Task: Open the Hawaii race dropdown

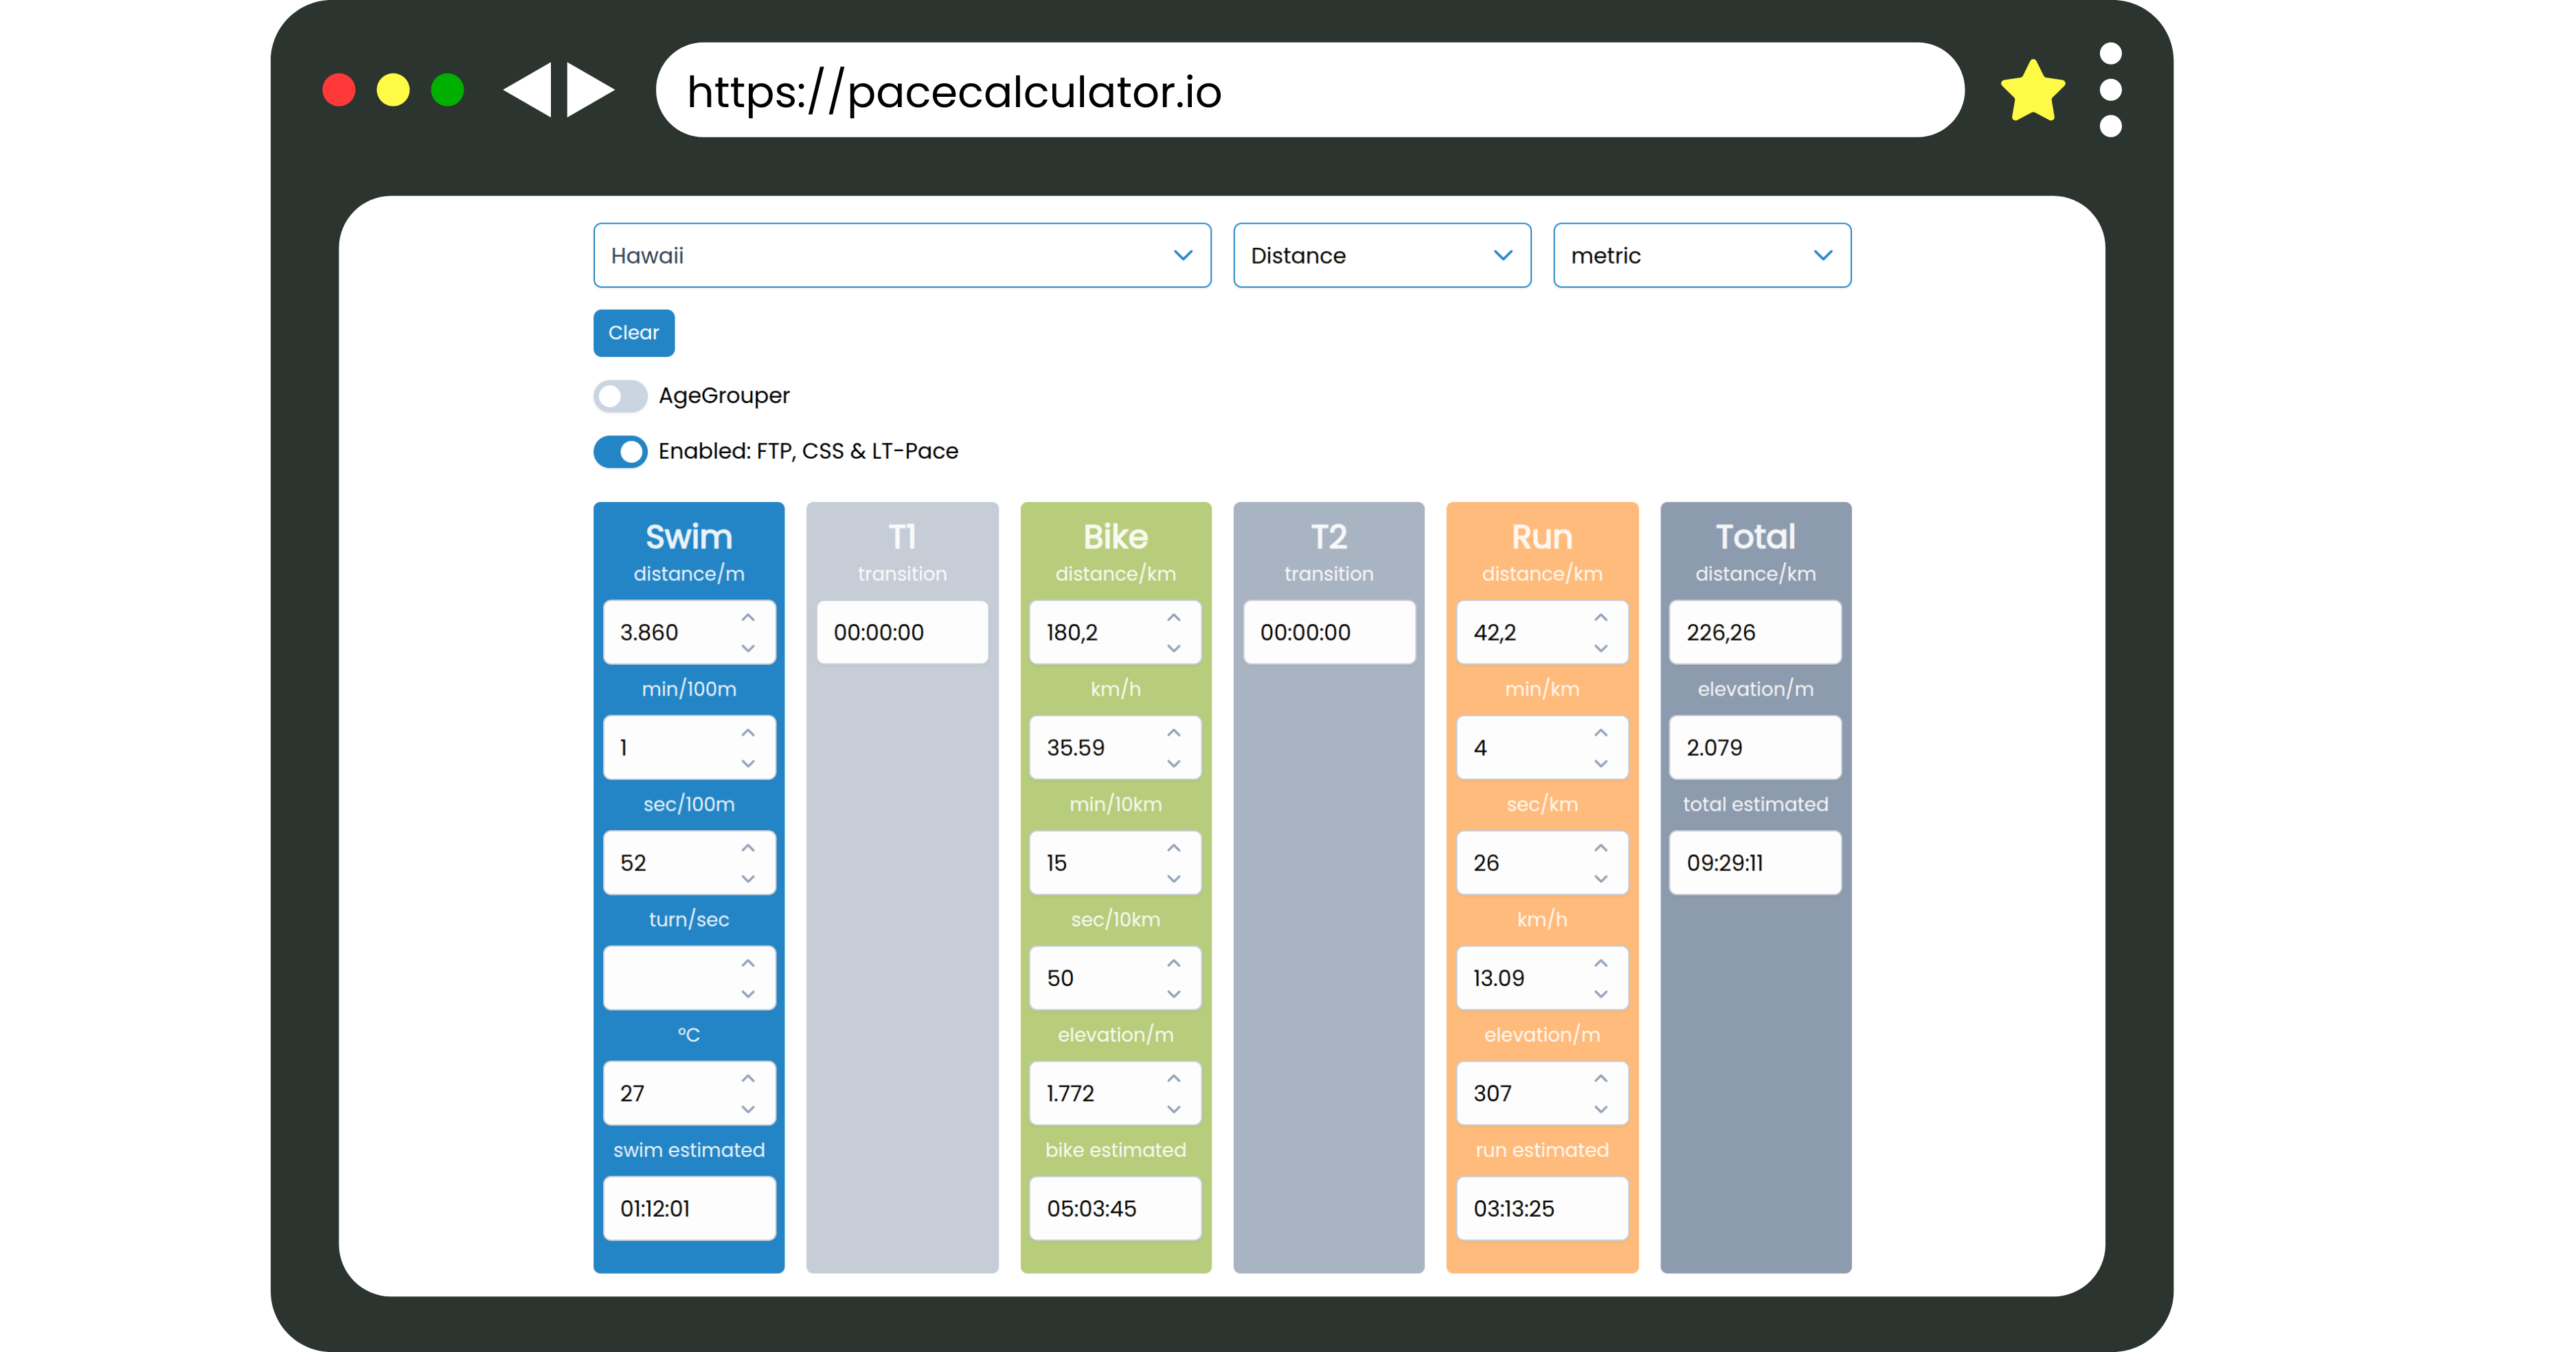Action: [901, 256]
